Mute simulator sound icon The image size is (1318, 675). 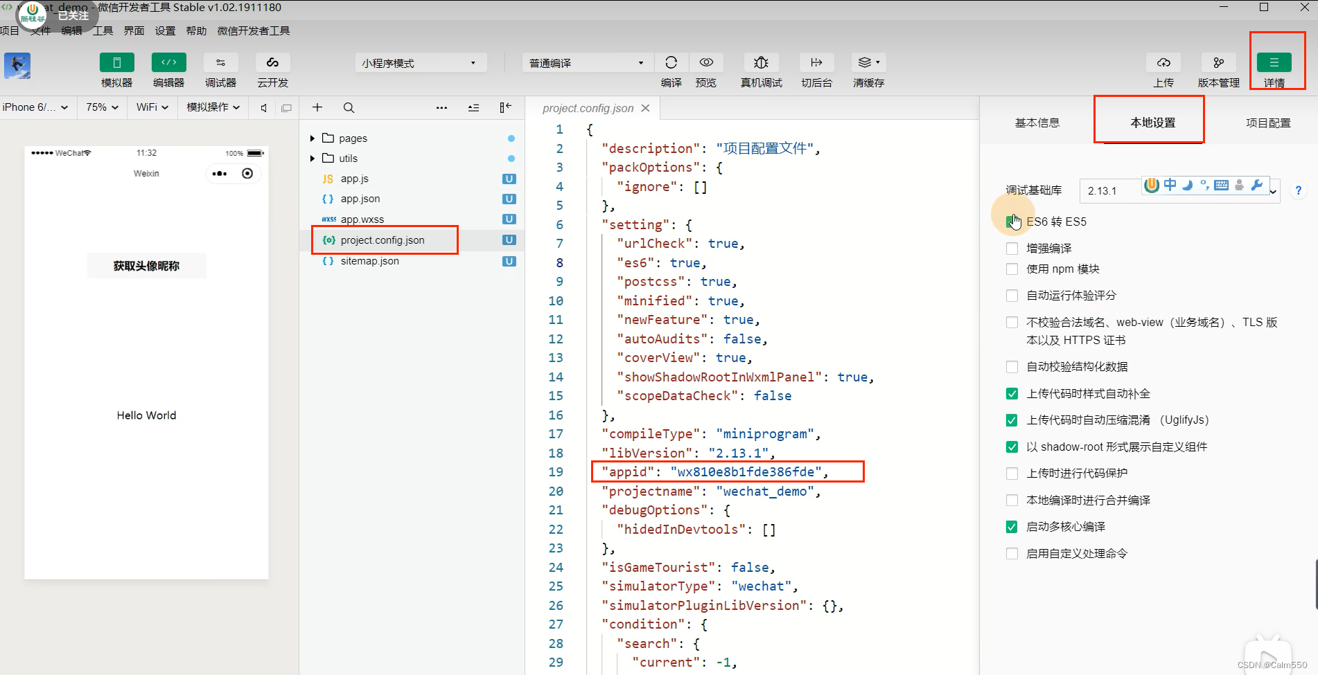[x=263, y=108]
